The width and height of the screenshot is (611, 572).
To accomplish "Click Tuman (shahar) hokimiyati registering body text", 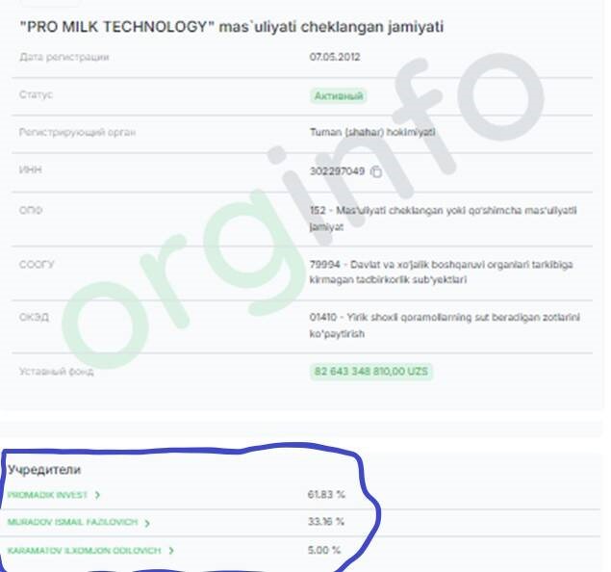I will click(372, 132).
